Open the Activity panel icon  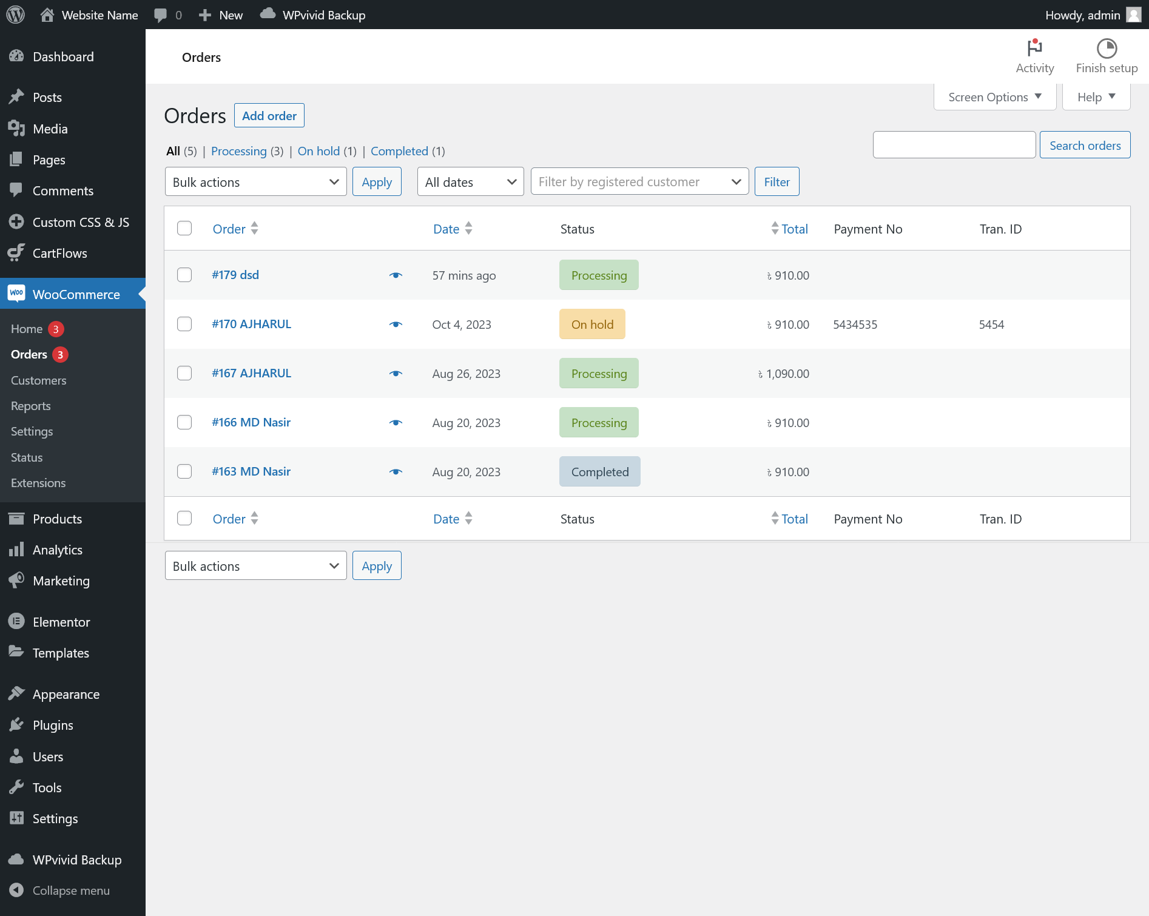tap(1034, 49)
